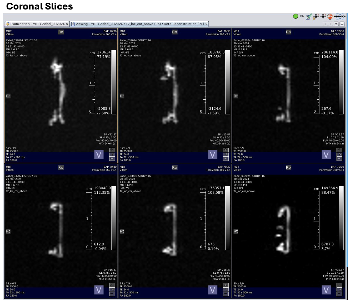Screen dimensions: 350x300
Task: Select the Viewing - MBT Data Reconstruction tab
Action: point(139,24)
